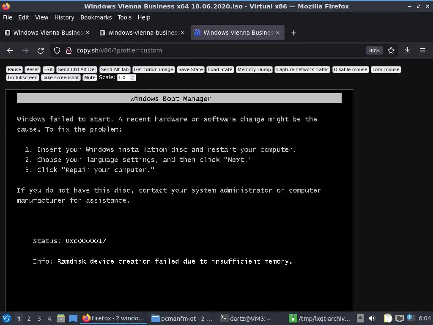Click the network monitor tray icon
This screenshot has width=433, height=325.
pos(399,318)
